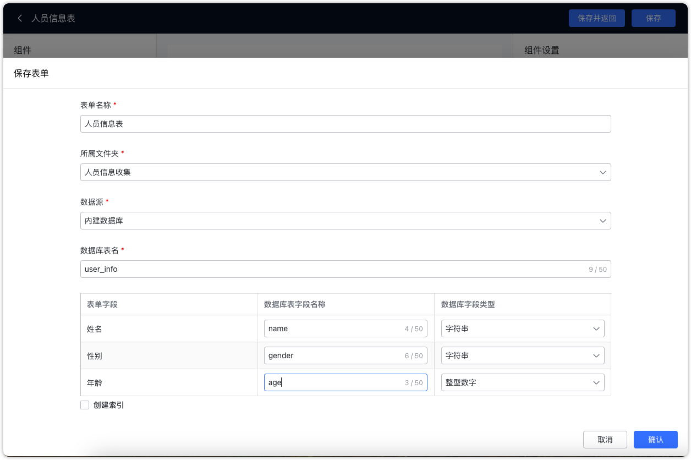The image size is (691, 460).
Task: Click the 数据源 dropdown arrow icon
Action: 603,221
